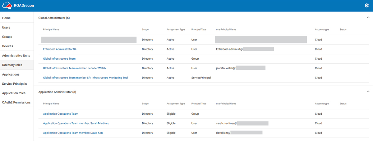Open the Users page

pyautogui.click(x=6, y=28)
